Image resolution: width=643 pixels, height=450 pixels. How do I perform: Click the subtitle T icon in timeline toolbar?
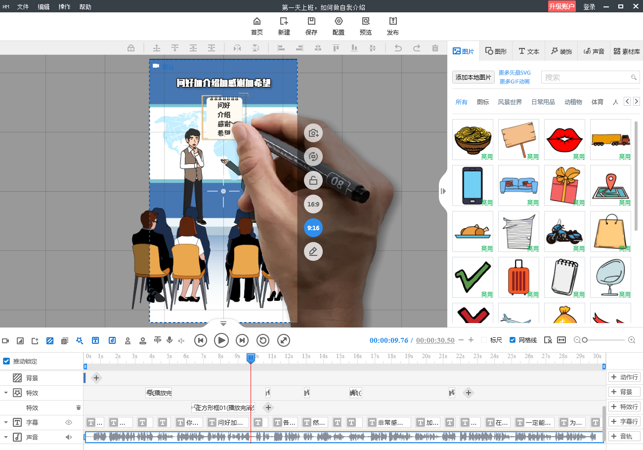click(x=96, y=340)
